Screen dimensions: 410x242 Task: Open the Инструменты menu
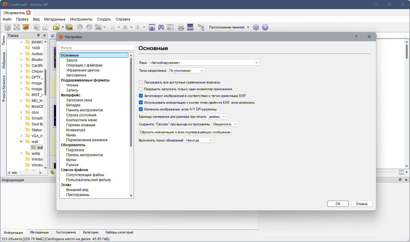[x=81, y=19]
